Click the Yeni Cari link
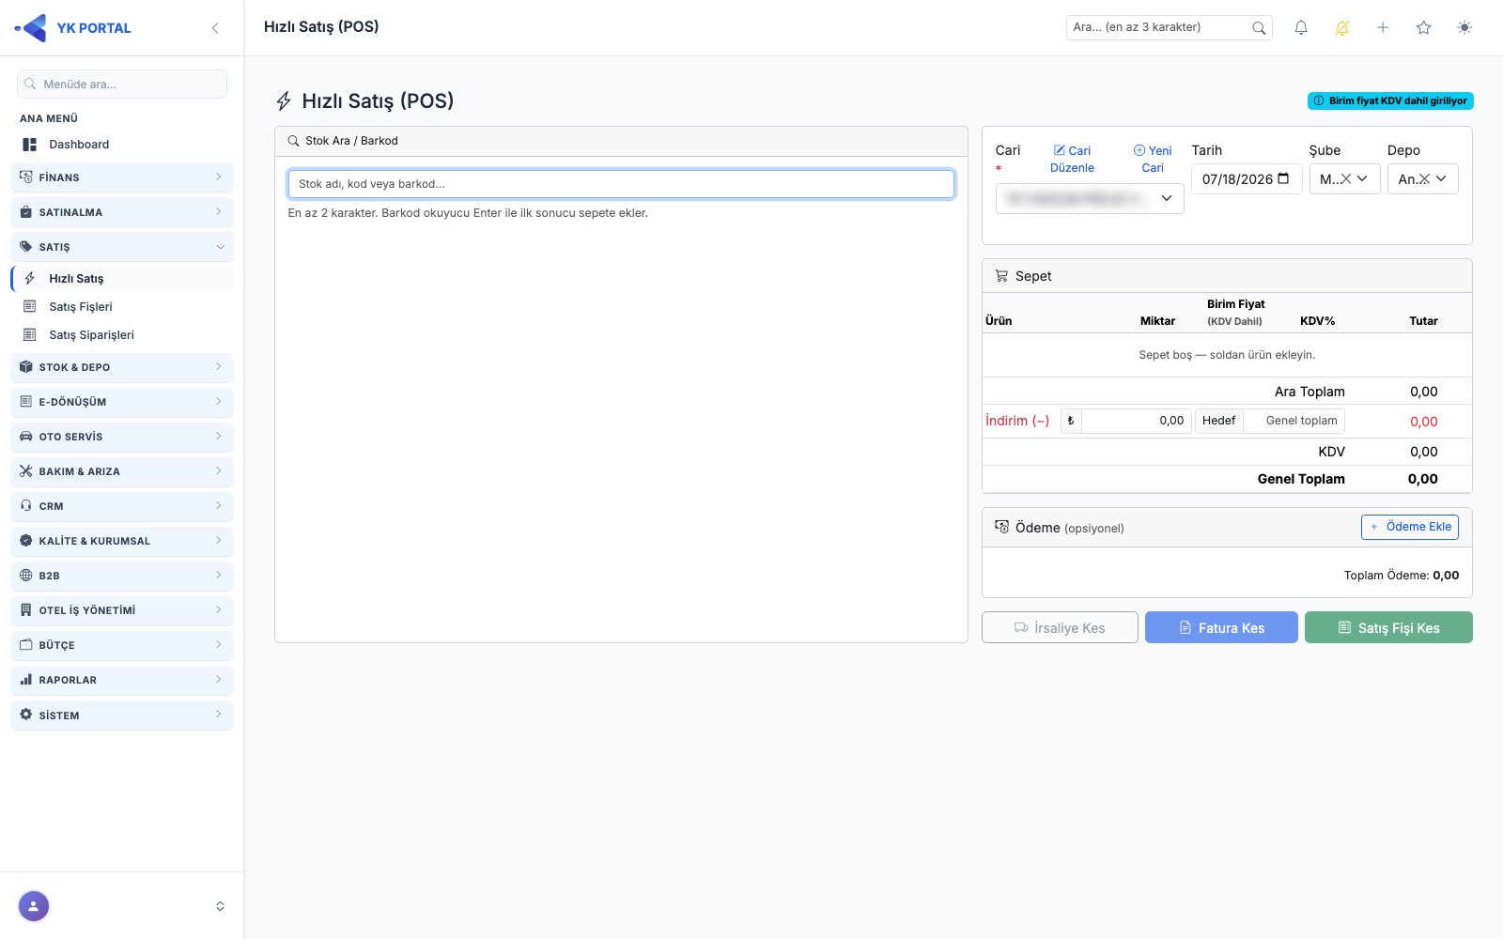 tap(1153, 159)
